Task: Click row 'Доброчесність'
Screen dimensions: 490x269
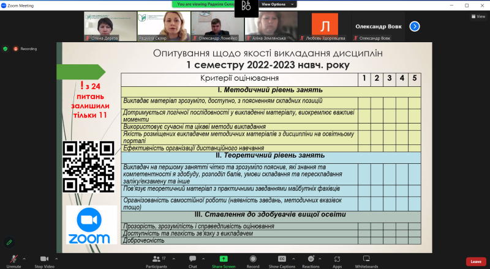Action: point(271,241)
